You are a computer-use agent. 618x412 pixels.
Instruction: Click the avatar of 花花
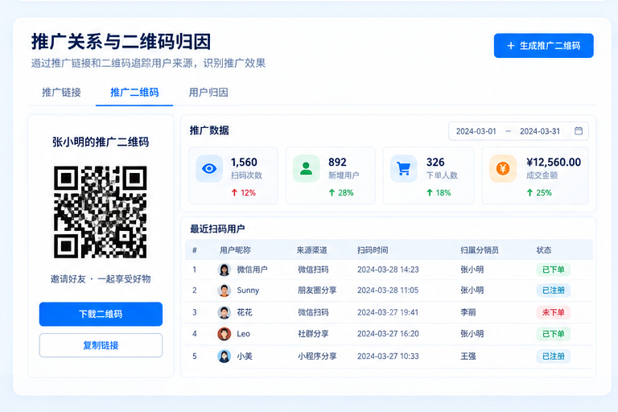click(x=225, y=313)
